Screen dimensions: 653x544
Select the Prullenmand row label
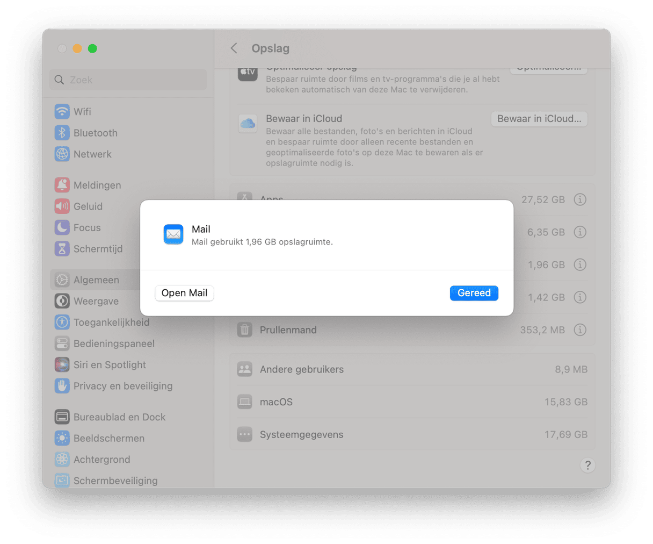[x=288, y=330]
